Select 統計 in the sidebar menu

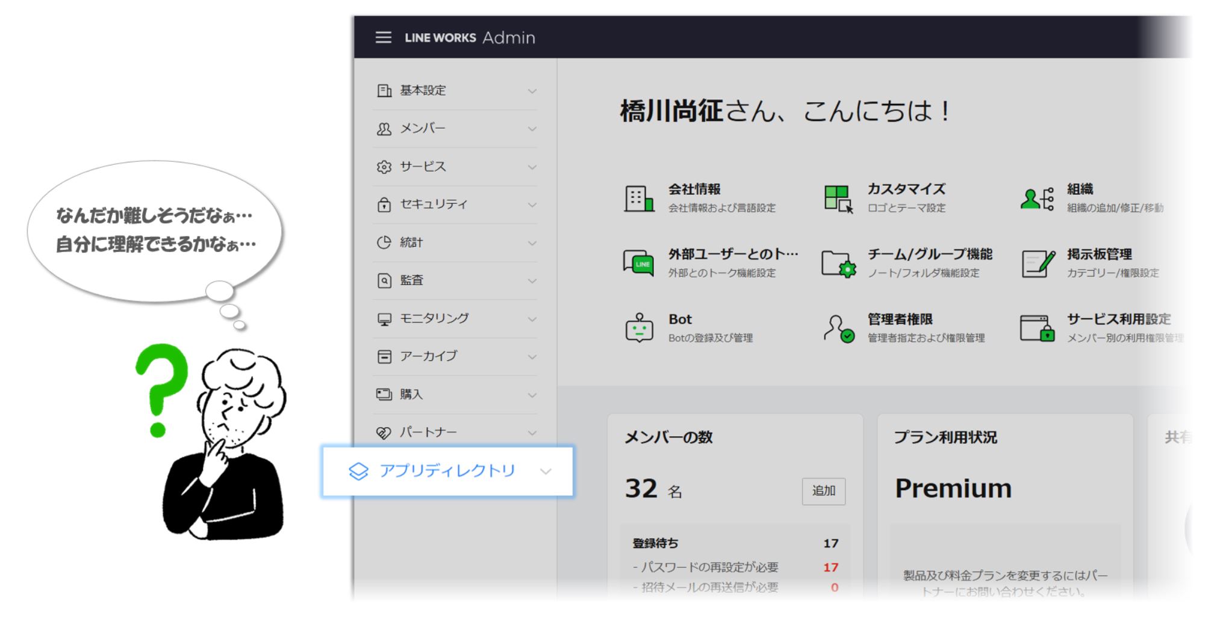coord(412,242)
